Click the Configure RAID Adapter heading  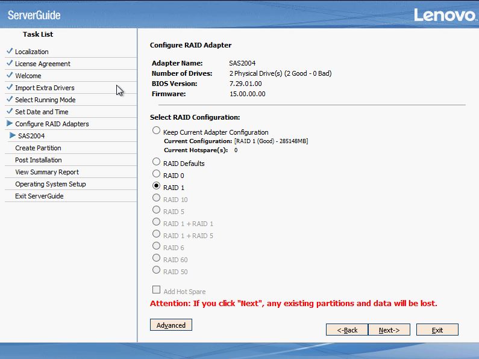[190, 45]
